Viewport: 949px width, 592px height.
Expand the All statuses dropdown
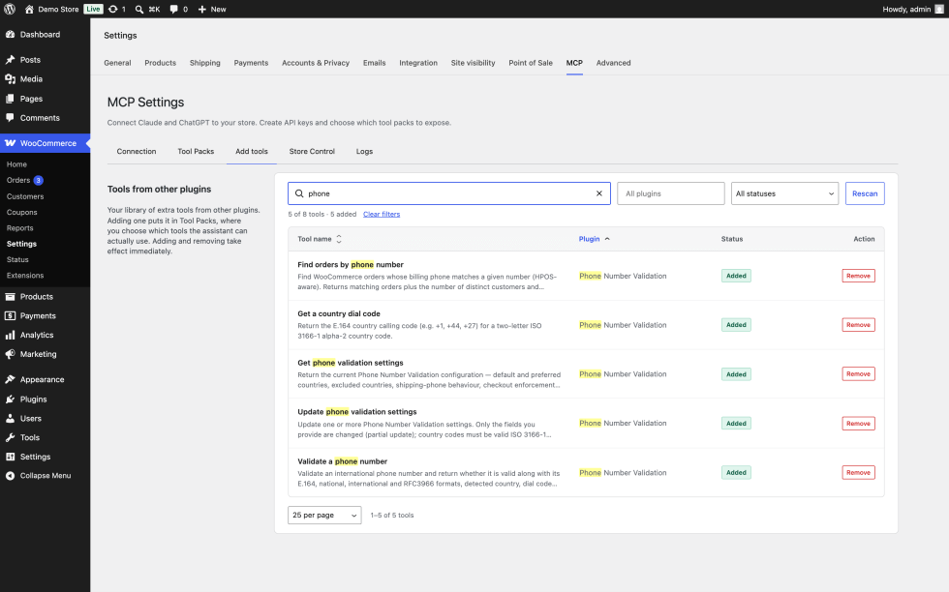784,193
